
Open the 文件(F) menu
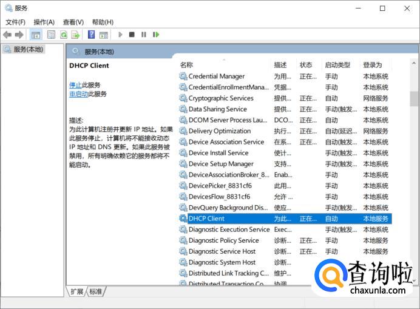click(x=15, y=22)
